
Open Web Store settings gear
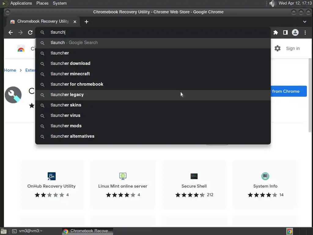coord(278,48)
